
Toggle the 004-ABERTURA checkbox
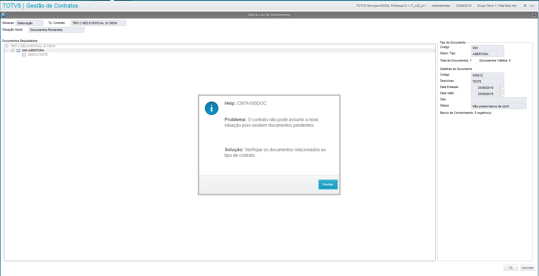[x=19, y=51]
